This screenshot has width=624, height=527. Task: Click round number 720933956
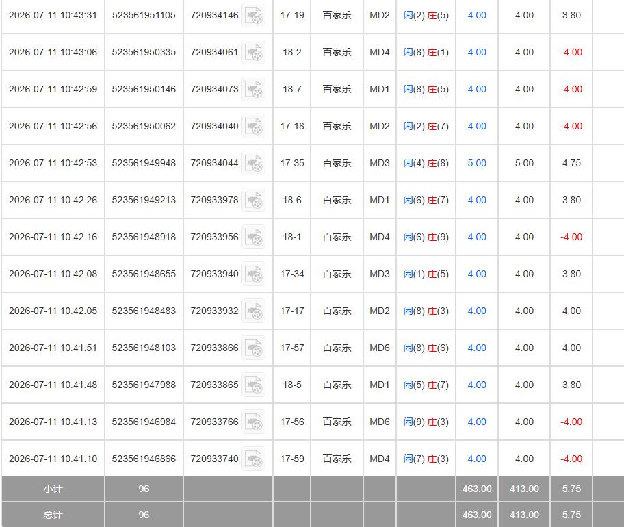214,237
